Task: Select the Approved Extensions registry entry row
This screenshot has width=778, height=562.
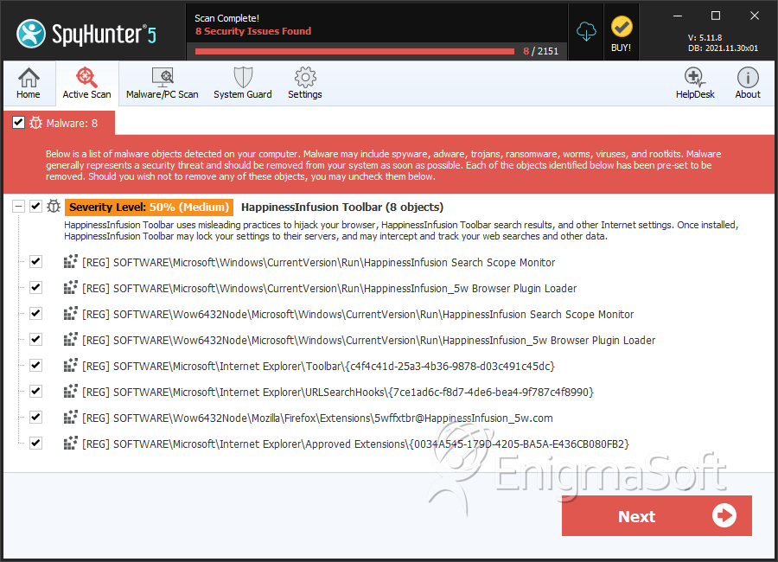Action: click(355, 444)
